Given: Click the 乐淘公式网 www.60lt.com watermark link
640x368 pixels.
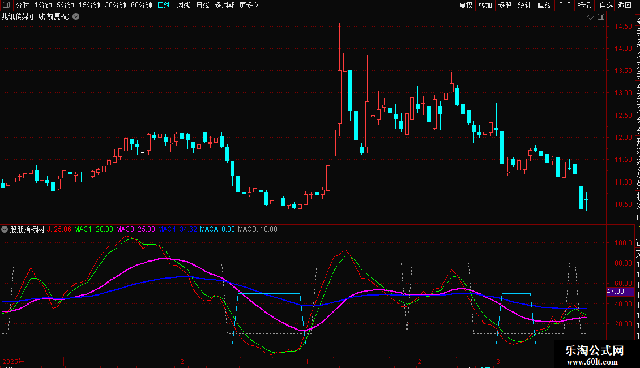Looking at the screenshot, I should 595,356.
